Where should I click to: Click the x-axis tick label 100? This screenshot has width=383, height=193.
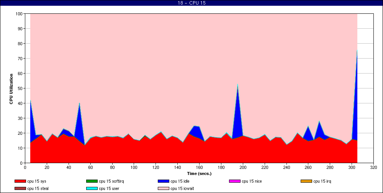134,167
